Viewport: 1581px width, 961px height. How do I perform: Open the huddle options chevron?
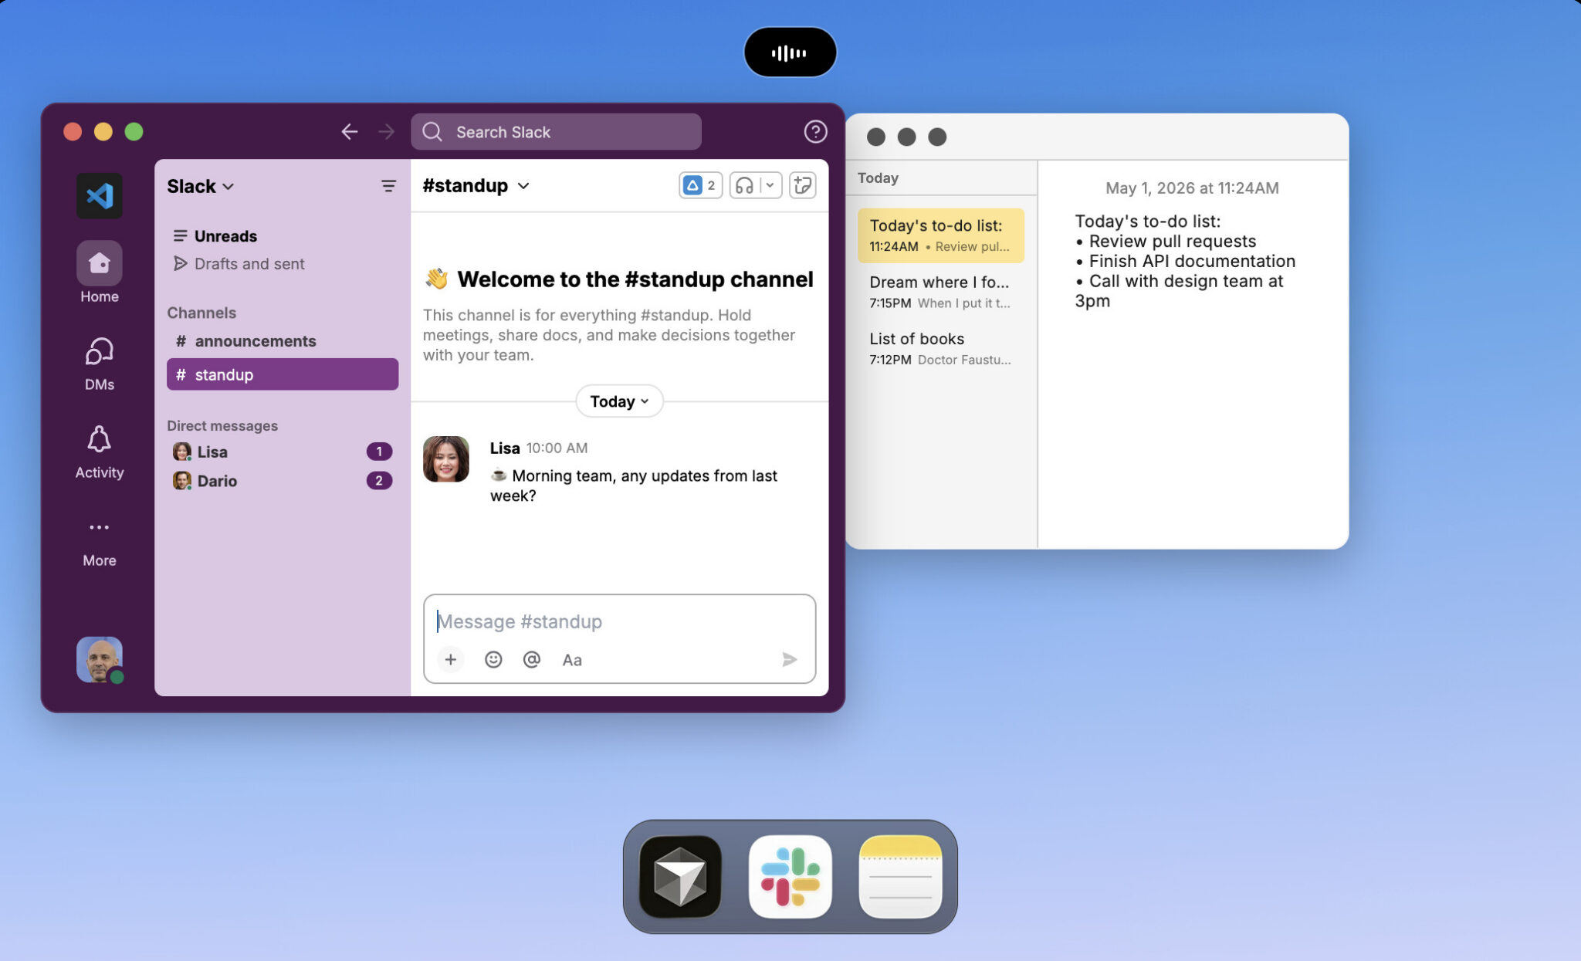[x=770, y=185]
